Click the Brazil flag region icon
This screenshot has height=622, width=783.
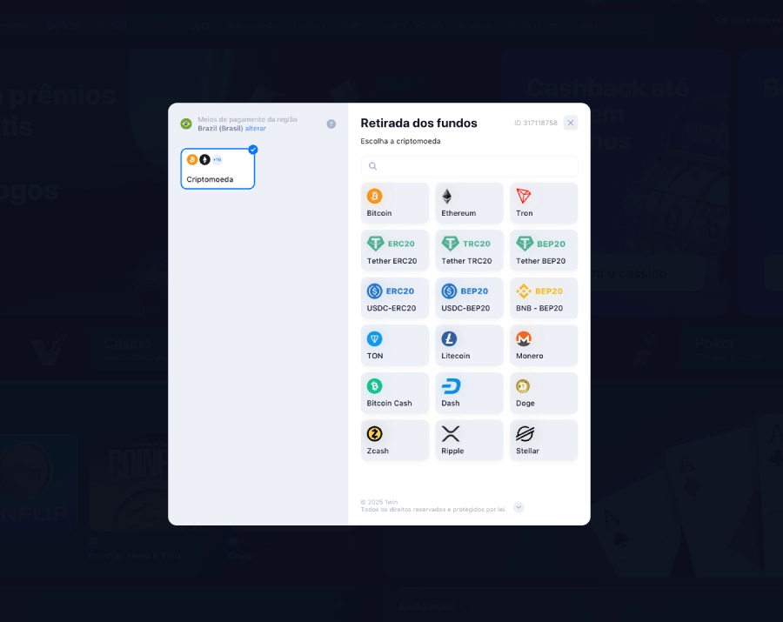(x=186, y=124)
